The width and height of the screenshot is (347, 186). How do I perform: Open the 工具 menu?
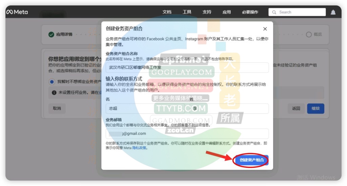coord(187,12)
